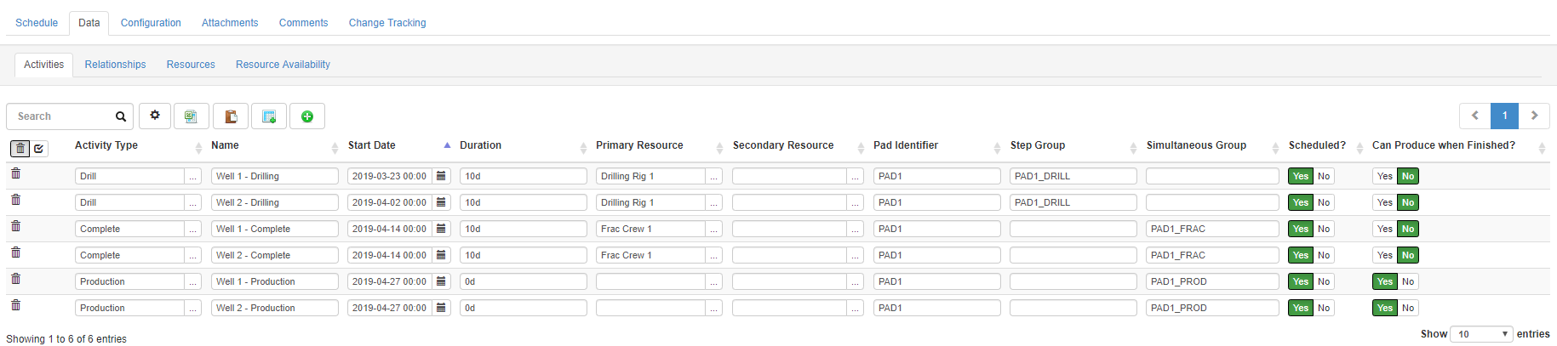Go to next page arrow

pos(1534,116)
